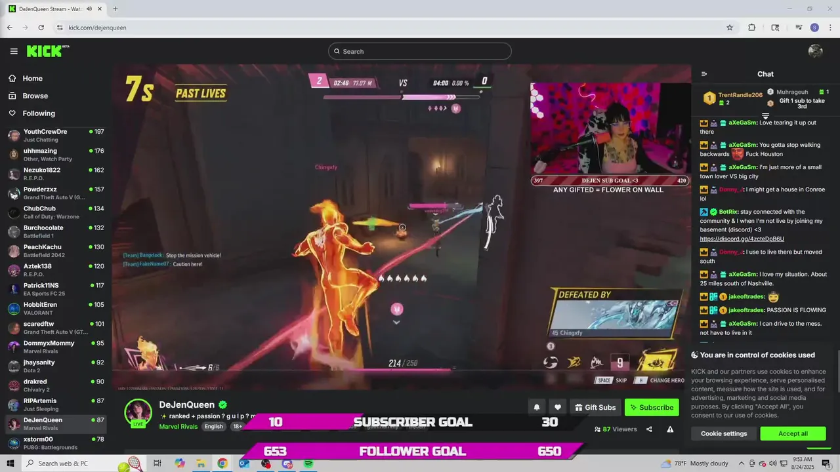Open RIPArtemis channel in sidebar
Screen dimensions: 840x472
pyautogui.click(x=56, y=404)
